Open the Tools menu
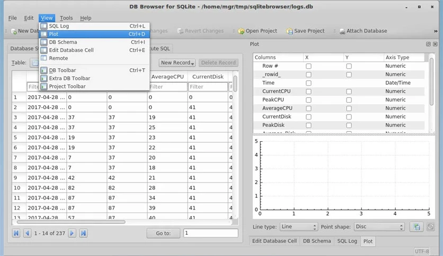This screenshot has width=443, height=256. (x=66, y=18)
